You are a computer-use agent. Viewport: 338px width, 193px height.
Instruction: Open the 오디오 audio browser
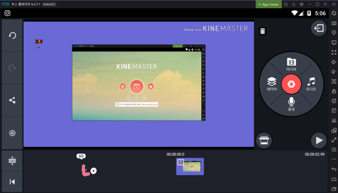point(311,84)
